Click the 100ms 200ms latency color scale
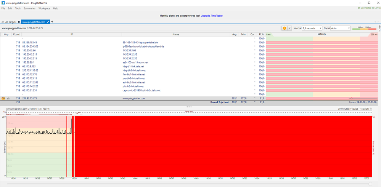The width and height of the screenshot is (381, 187). click(x=364, y=28)
